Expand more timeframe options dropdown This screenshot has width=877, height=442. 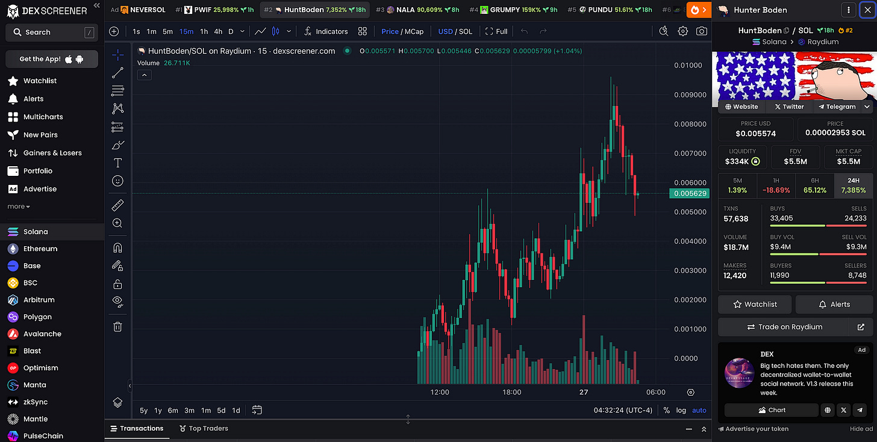click(x=242, y=31)
